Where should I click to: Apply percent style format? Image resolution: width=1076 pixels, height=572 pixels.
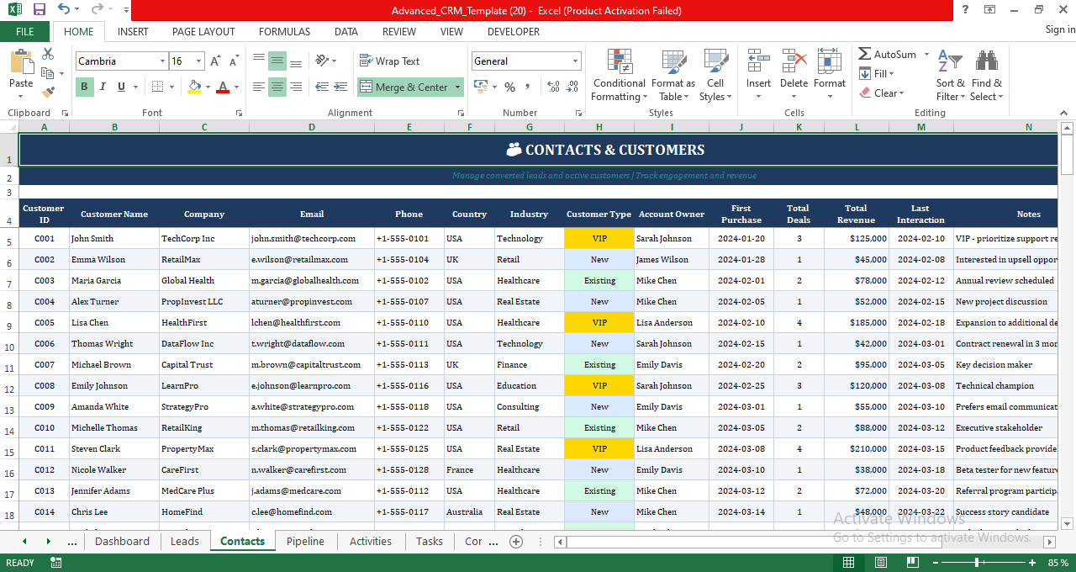[509, 87]
